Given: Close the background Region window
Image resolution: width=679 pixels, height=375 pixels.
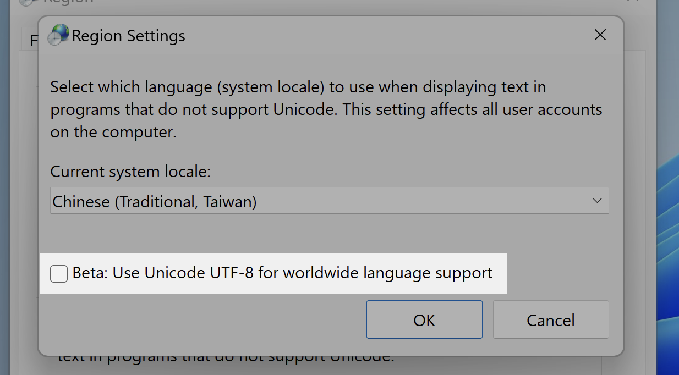Looking at the screenshot, I should tap(633, 2).
